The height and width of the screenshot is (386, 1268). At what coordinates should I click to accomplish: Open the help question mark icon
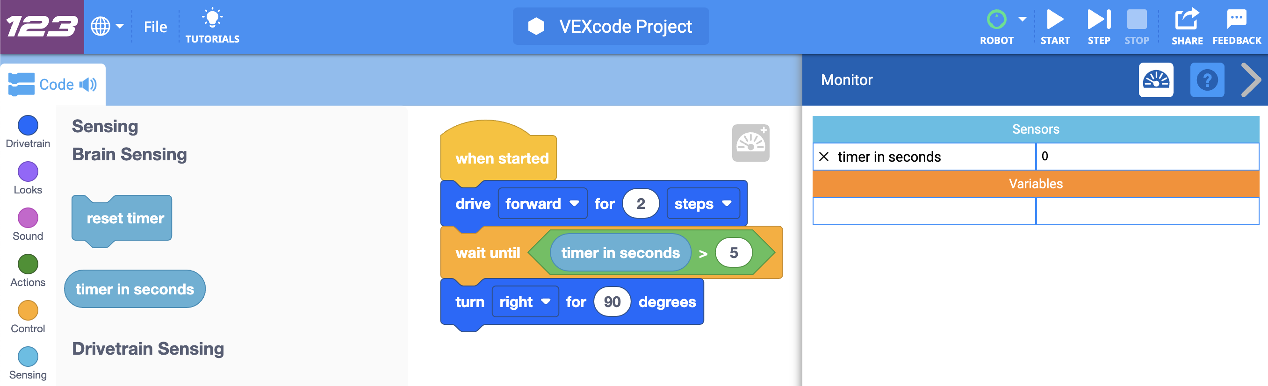point(1207,79)
